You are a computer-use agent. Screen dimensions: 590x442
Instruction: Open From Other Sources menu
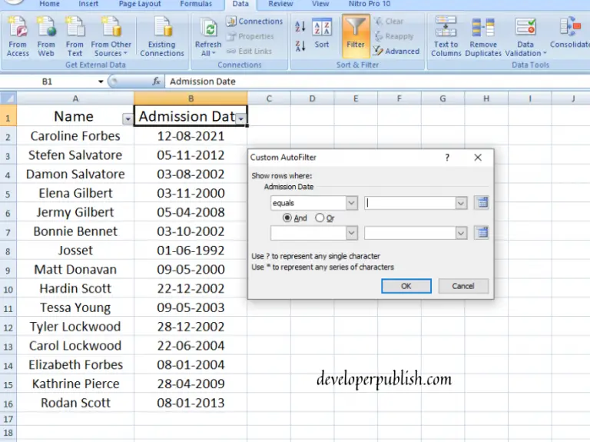click(111, 37)
